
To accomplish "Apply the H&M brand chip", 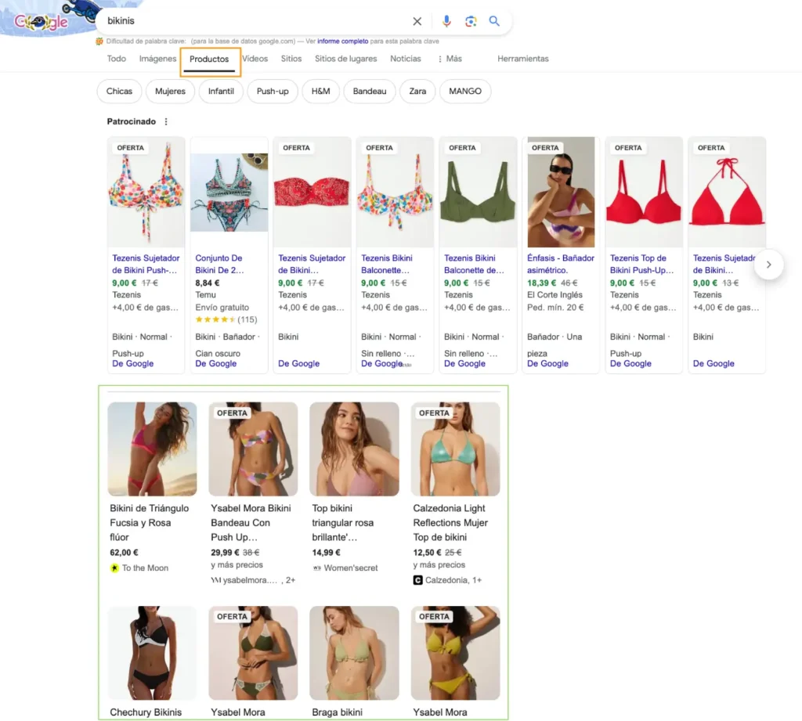I will [320, 91].
